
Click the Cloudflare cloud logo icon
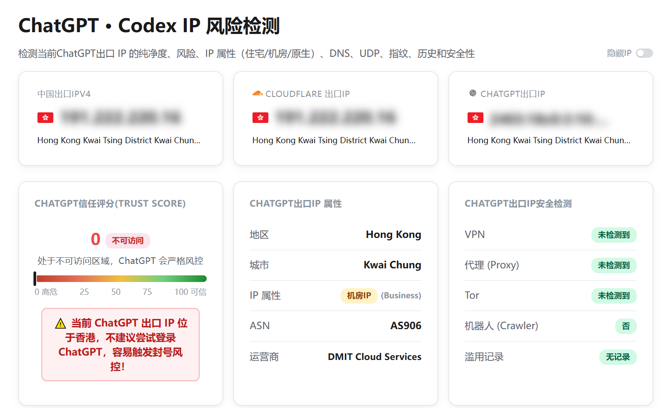point(257,93)
